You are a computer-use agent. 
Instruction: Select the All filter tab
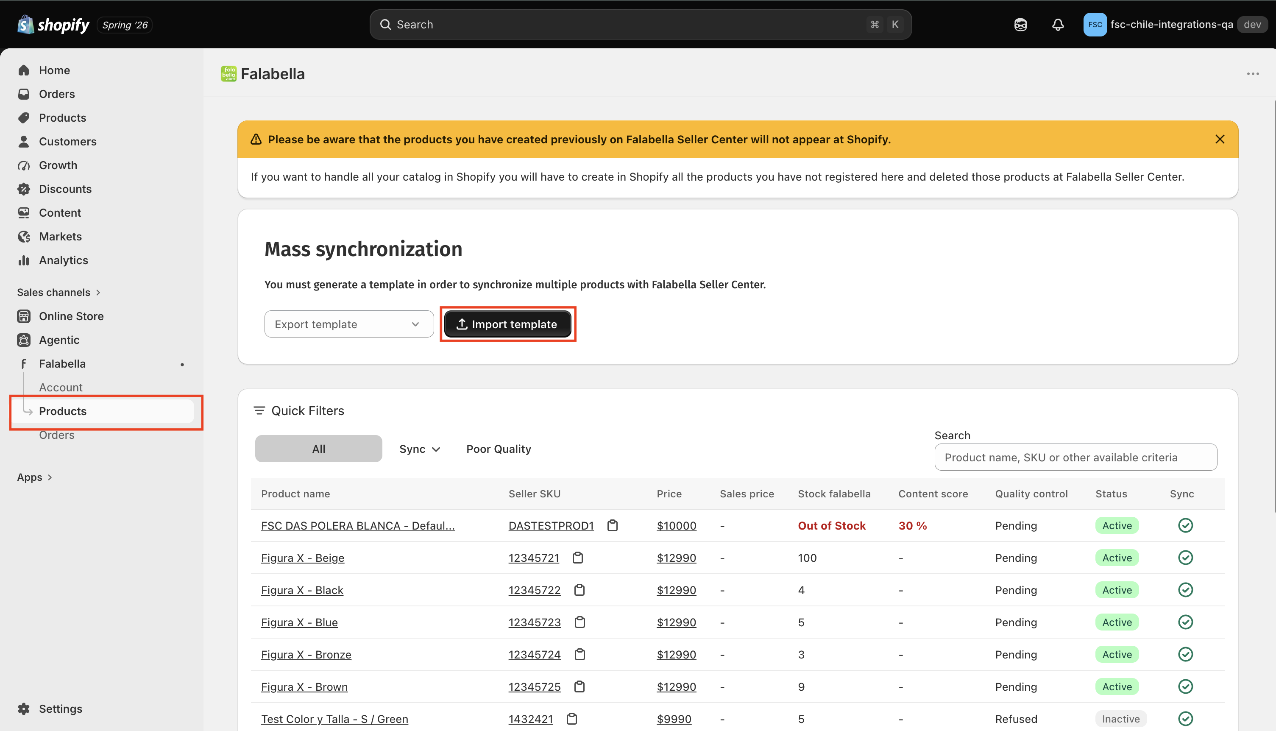point(318,449)
